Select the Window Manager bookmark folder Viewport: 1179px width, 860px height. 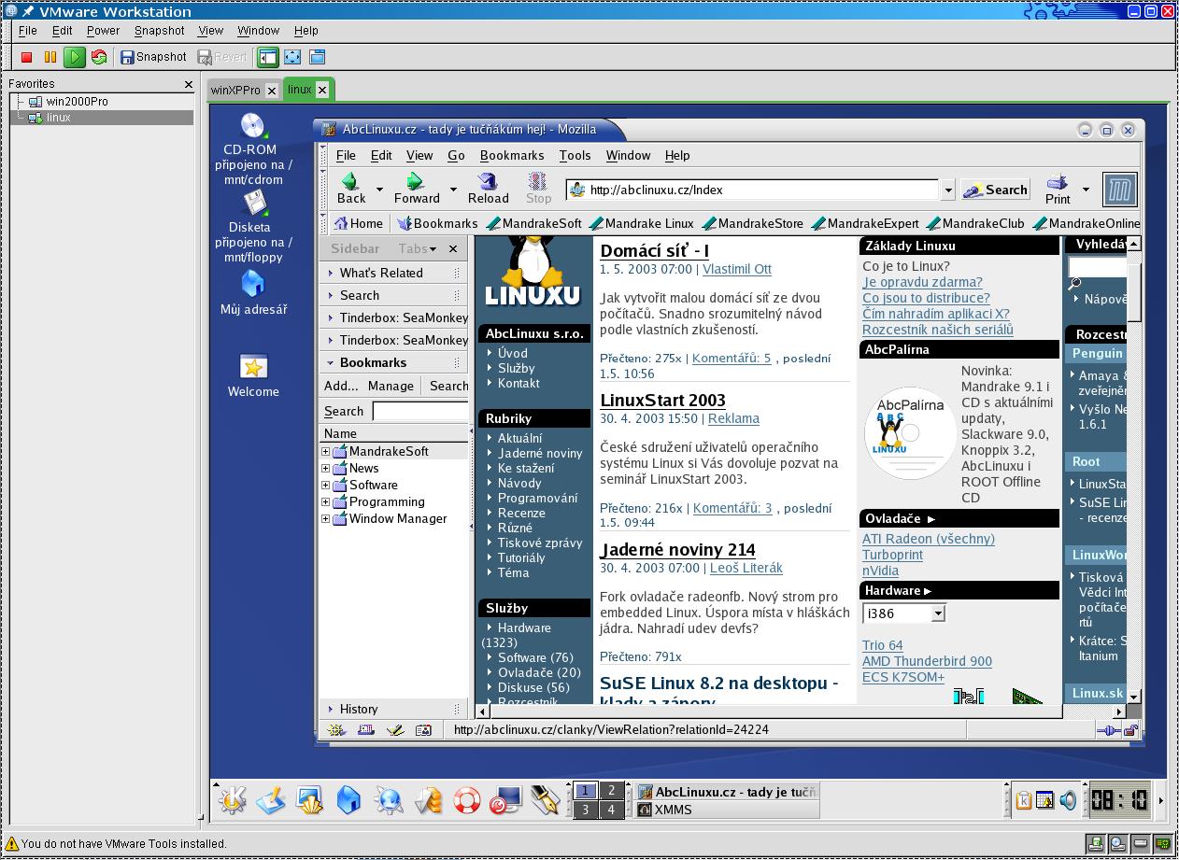click(x=398, y=518)
